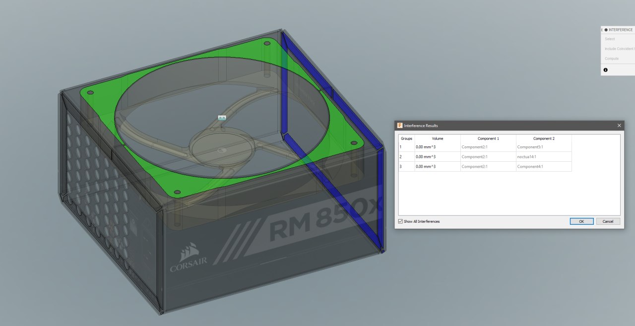Viewport: 635px width, 326px height.
Task: Select the Component5:1 cell in group 1
Action: (544, 147)
